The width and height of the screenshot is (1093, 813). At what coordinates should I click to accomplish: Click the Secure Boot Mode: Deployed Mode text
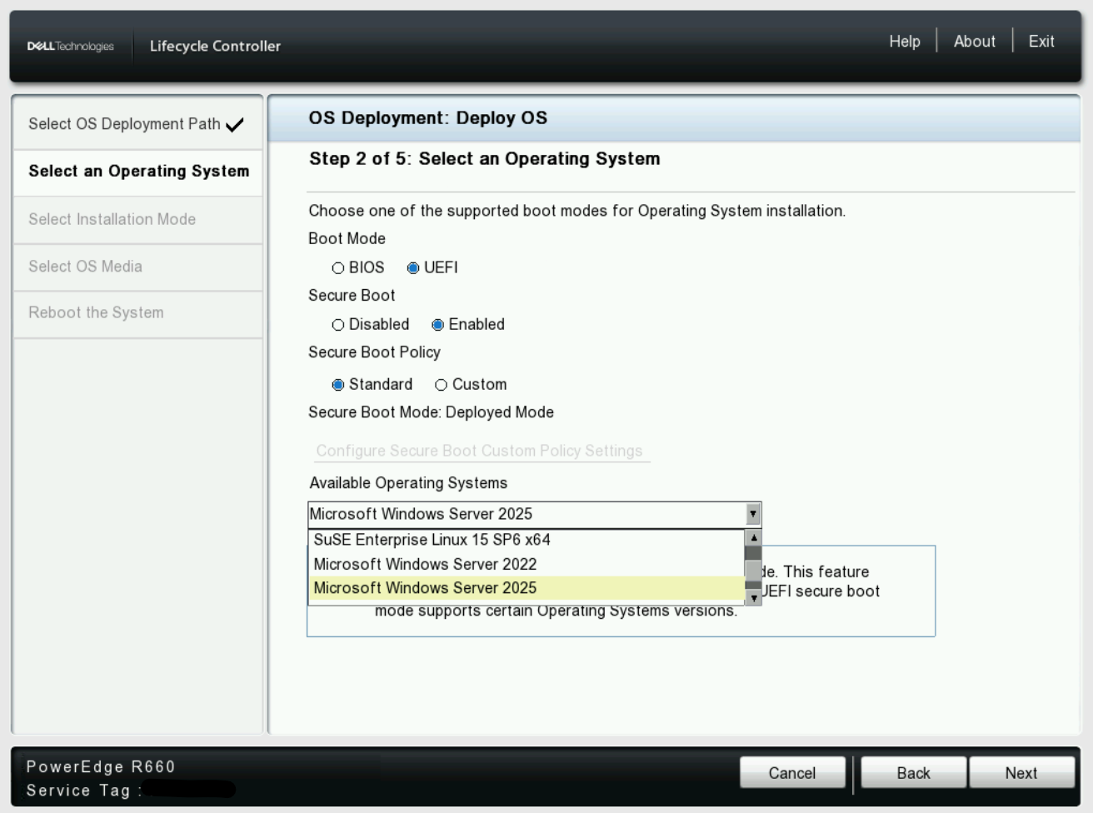coord(431,412)
